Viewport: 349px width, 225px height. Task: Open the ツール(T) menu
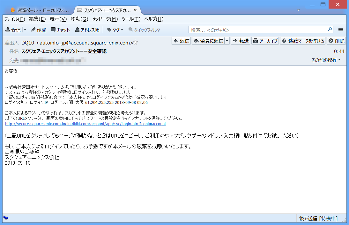tap(131, 19)
